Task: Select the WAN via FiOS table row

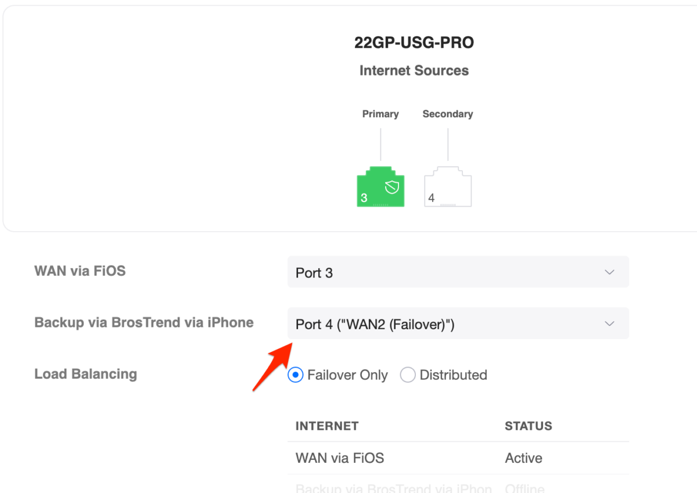Action: (x=340, y=458)
